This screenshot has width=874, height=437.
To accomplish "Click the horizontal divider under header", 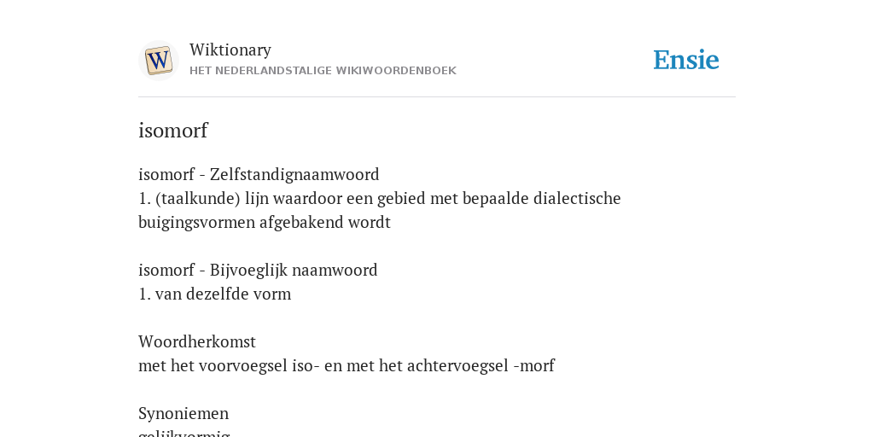I will [x=437, y=97].
